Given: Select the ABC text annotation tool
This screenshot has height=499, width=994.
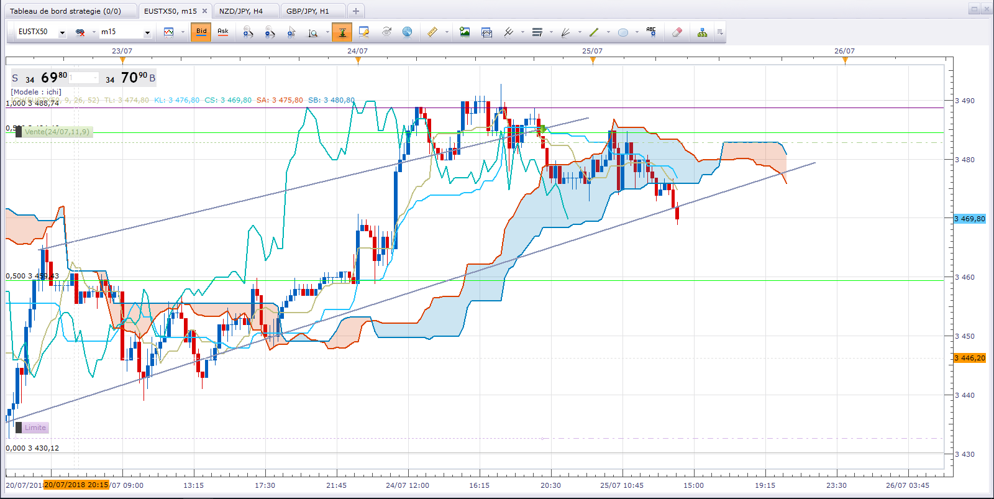Looking at the screenshot, I should pyautogui.click(x=651, y=32).
